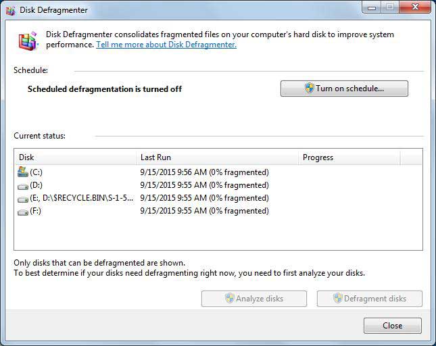The image size is (436, 346).
Task: Close the window using the red X
Action: pyautogui.click(x=415, y=7)
